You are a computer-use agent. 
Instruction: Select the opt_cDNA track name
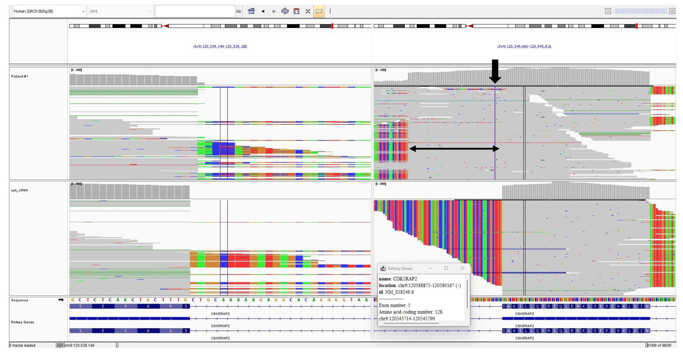click(x=19, y=190)
